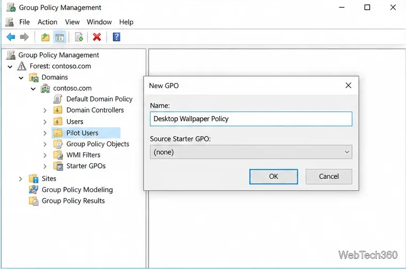Open the File menu
The width and height of the screenshot is (406, 269).
25,22
